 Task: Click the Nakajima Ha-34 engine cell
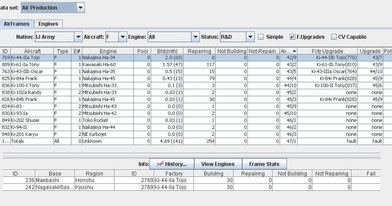pos(108,57)
